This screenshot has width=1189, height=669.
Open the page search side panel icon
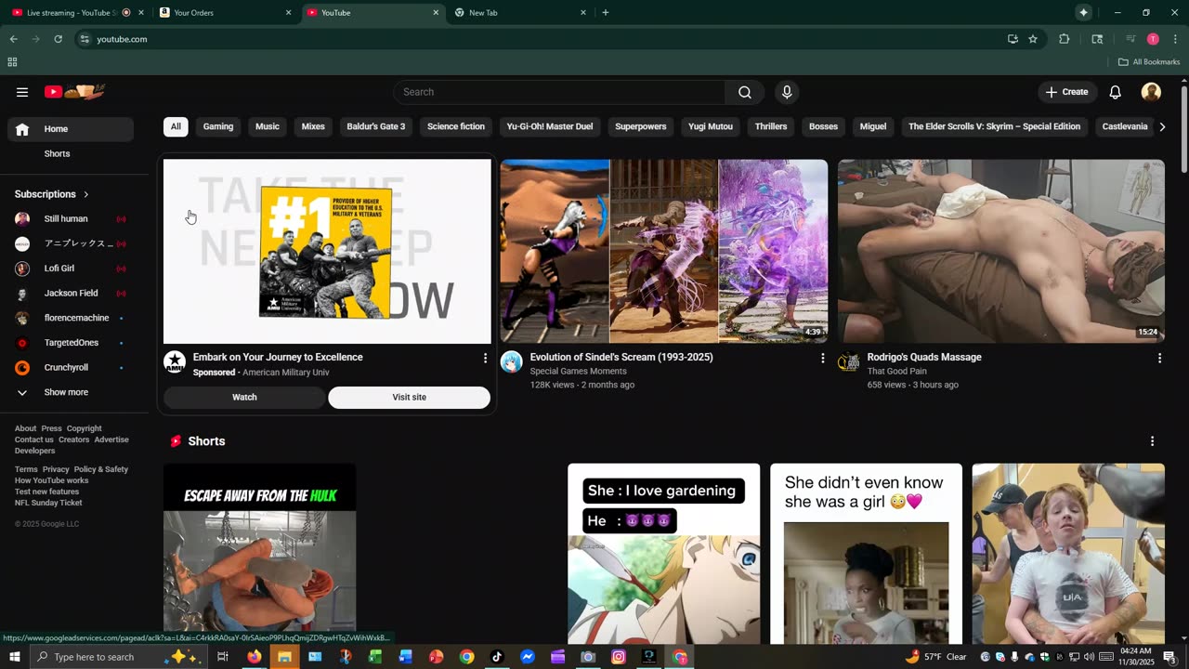coord(1097,39)
